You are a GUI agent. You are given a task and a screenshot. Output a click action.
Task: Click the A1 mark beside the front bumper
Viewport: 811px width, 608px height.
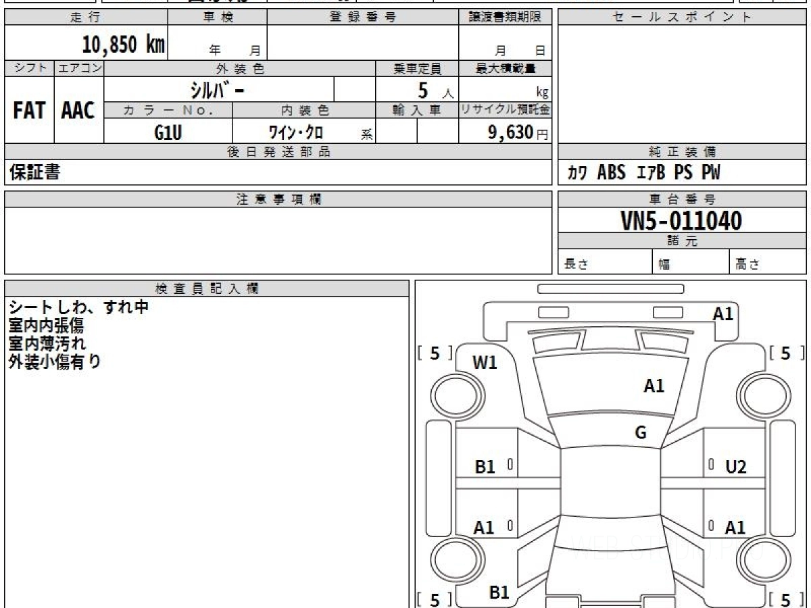point(722,313)
